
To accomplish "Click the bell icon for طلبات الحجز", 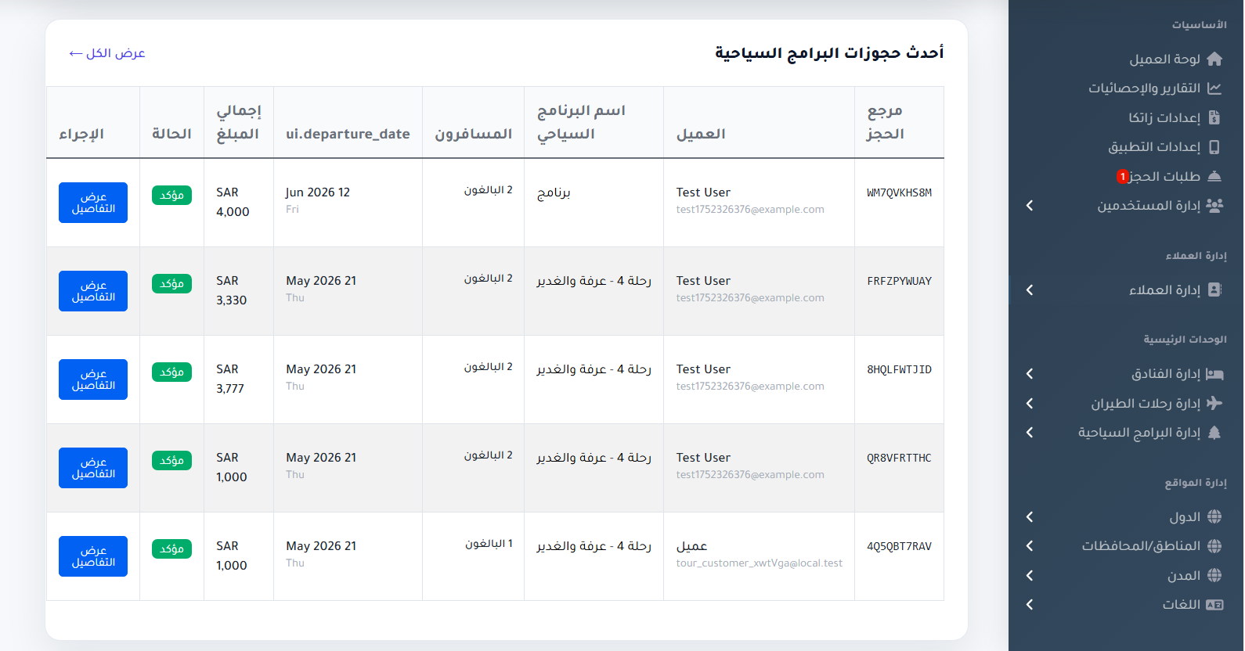I will pos(1214,176).
